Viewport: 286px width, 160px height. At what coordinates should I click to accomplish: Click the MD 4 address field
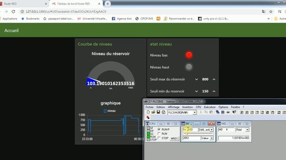(x=226, y=130)
